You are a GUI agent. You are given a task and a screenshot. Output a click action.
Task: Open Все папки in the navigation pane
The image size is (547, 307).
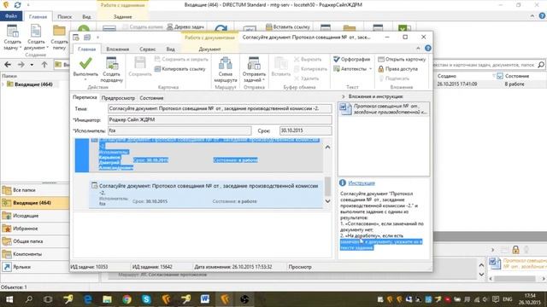tap(35, 190)
